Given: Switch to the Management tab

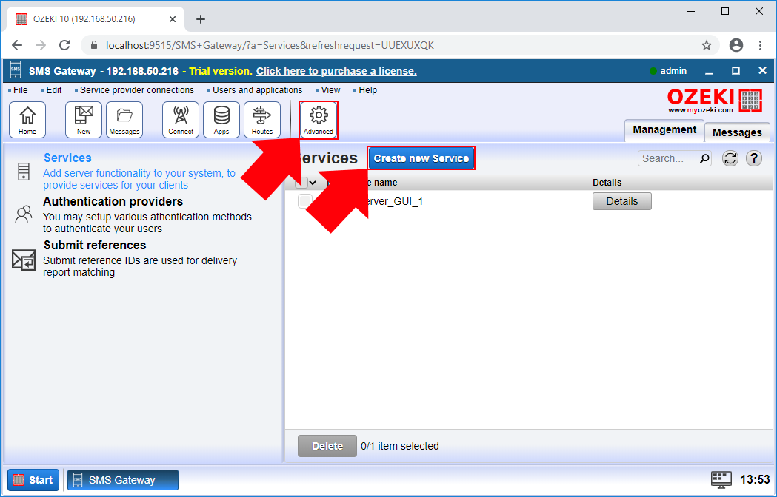Looking at the screenshot, I should tap(664, 130).
